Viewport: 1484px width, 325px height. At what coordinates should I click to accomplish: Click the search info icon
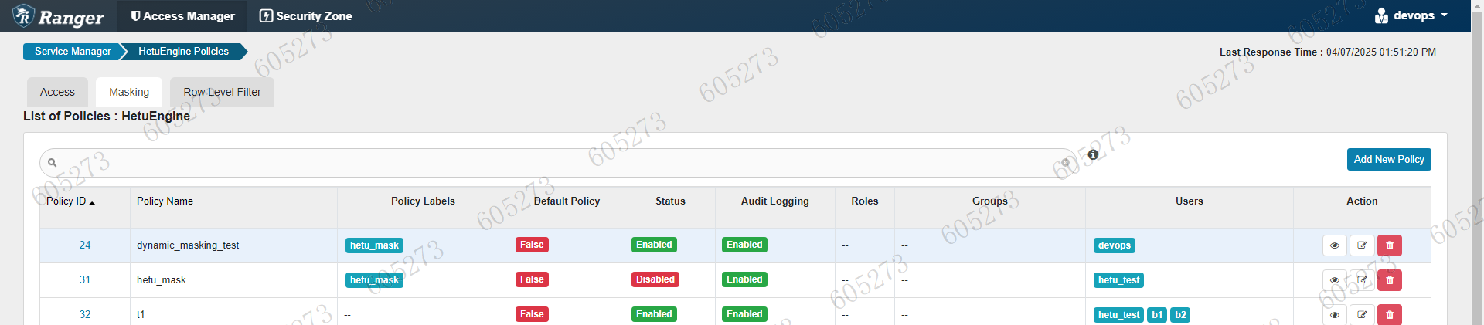pos(1093,155)
